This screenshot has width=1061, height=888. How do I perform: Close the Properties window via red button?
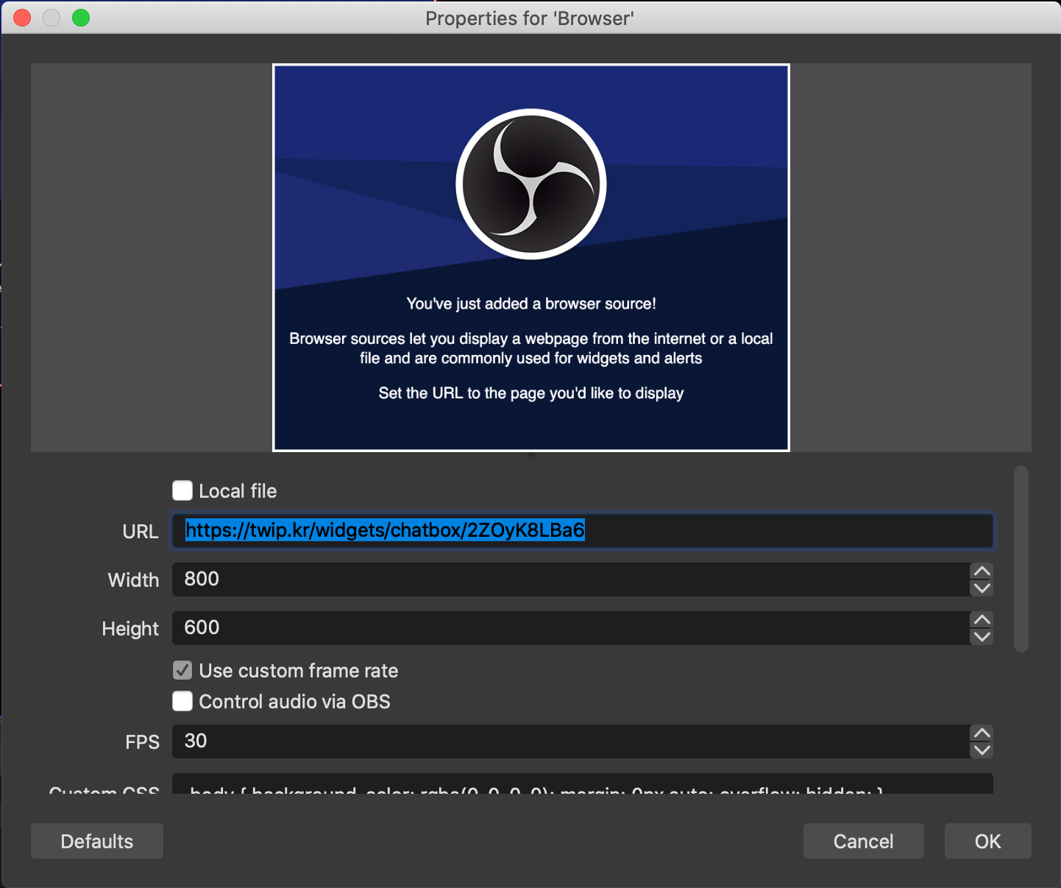(x=22, y=18)
